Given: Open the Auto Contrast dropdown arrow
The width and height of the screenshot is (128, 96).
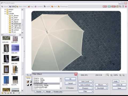Looking at the screenshot, I should pyautogui.click(x=93, y=85).
